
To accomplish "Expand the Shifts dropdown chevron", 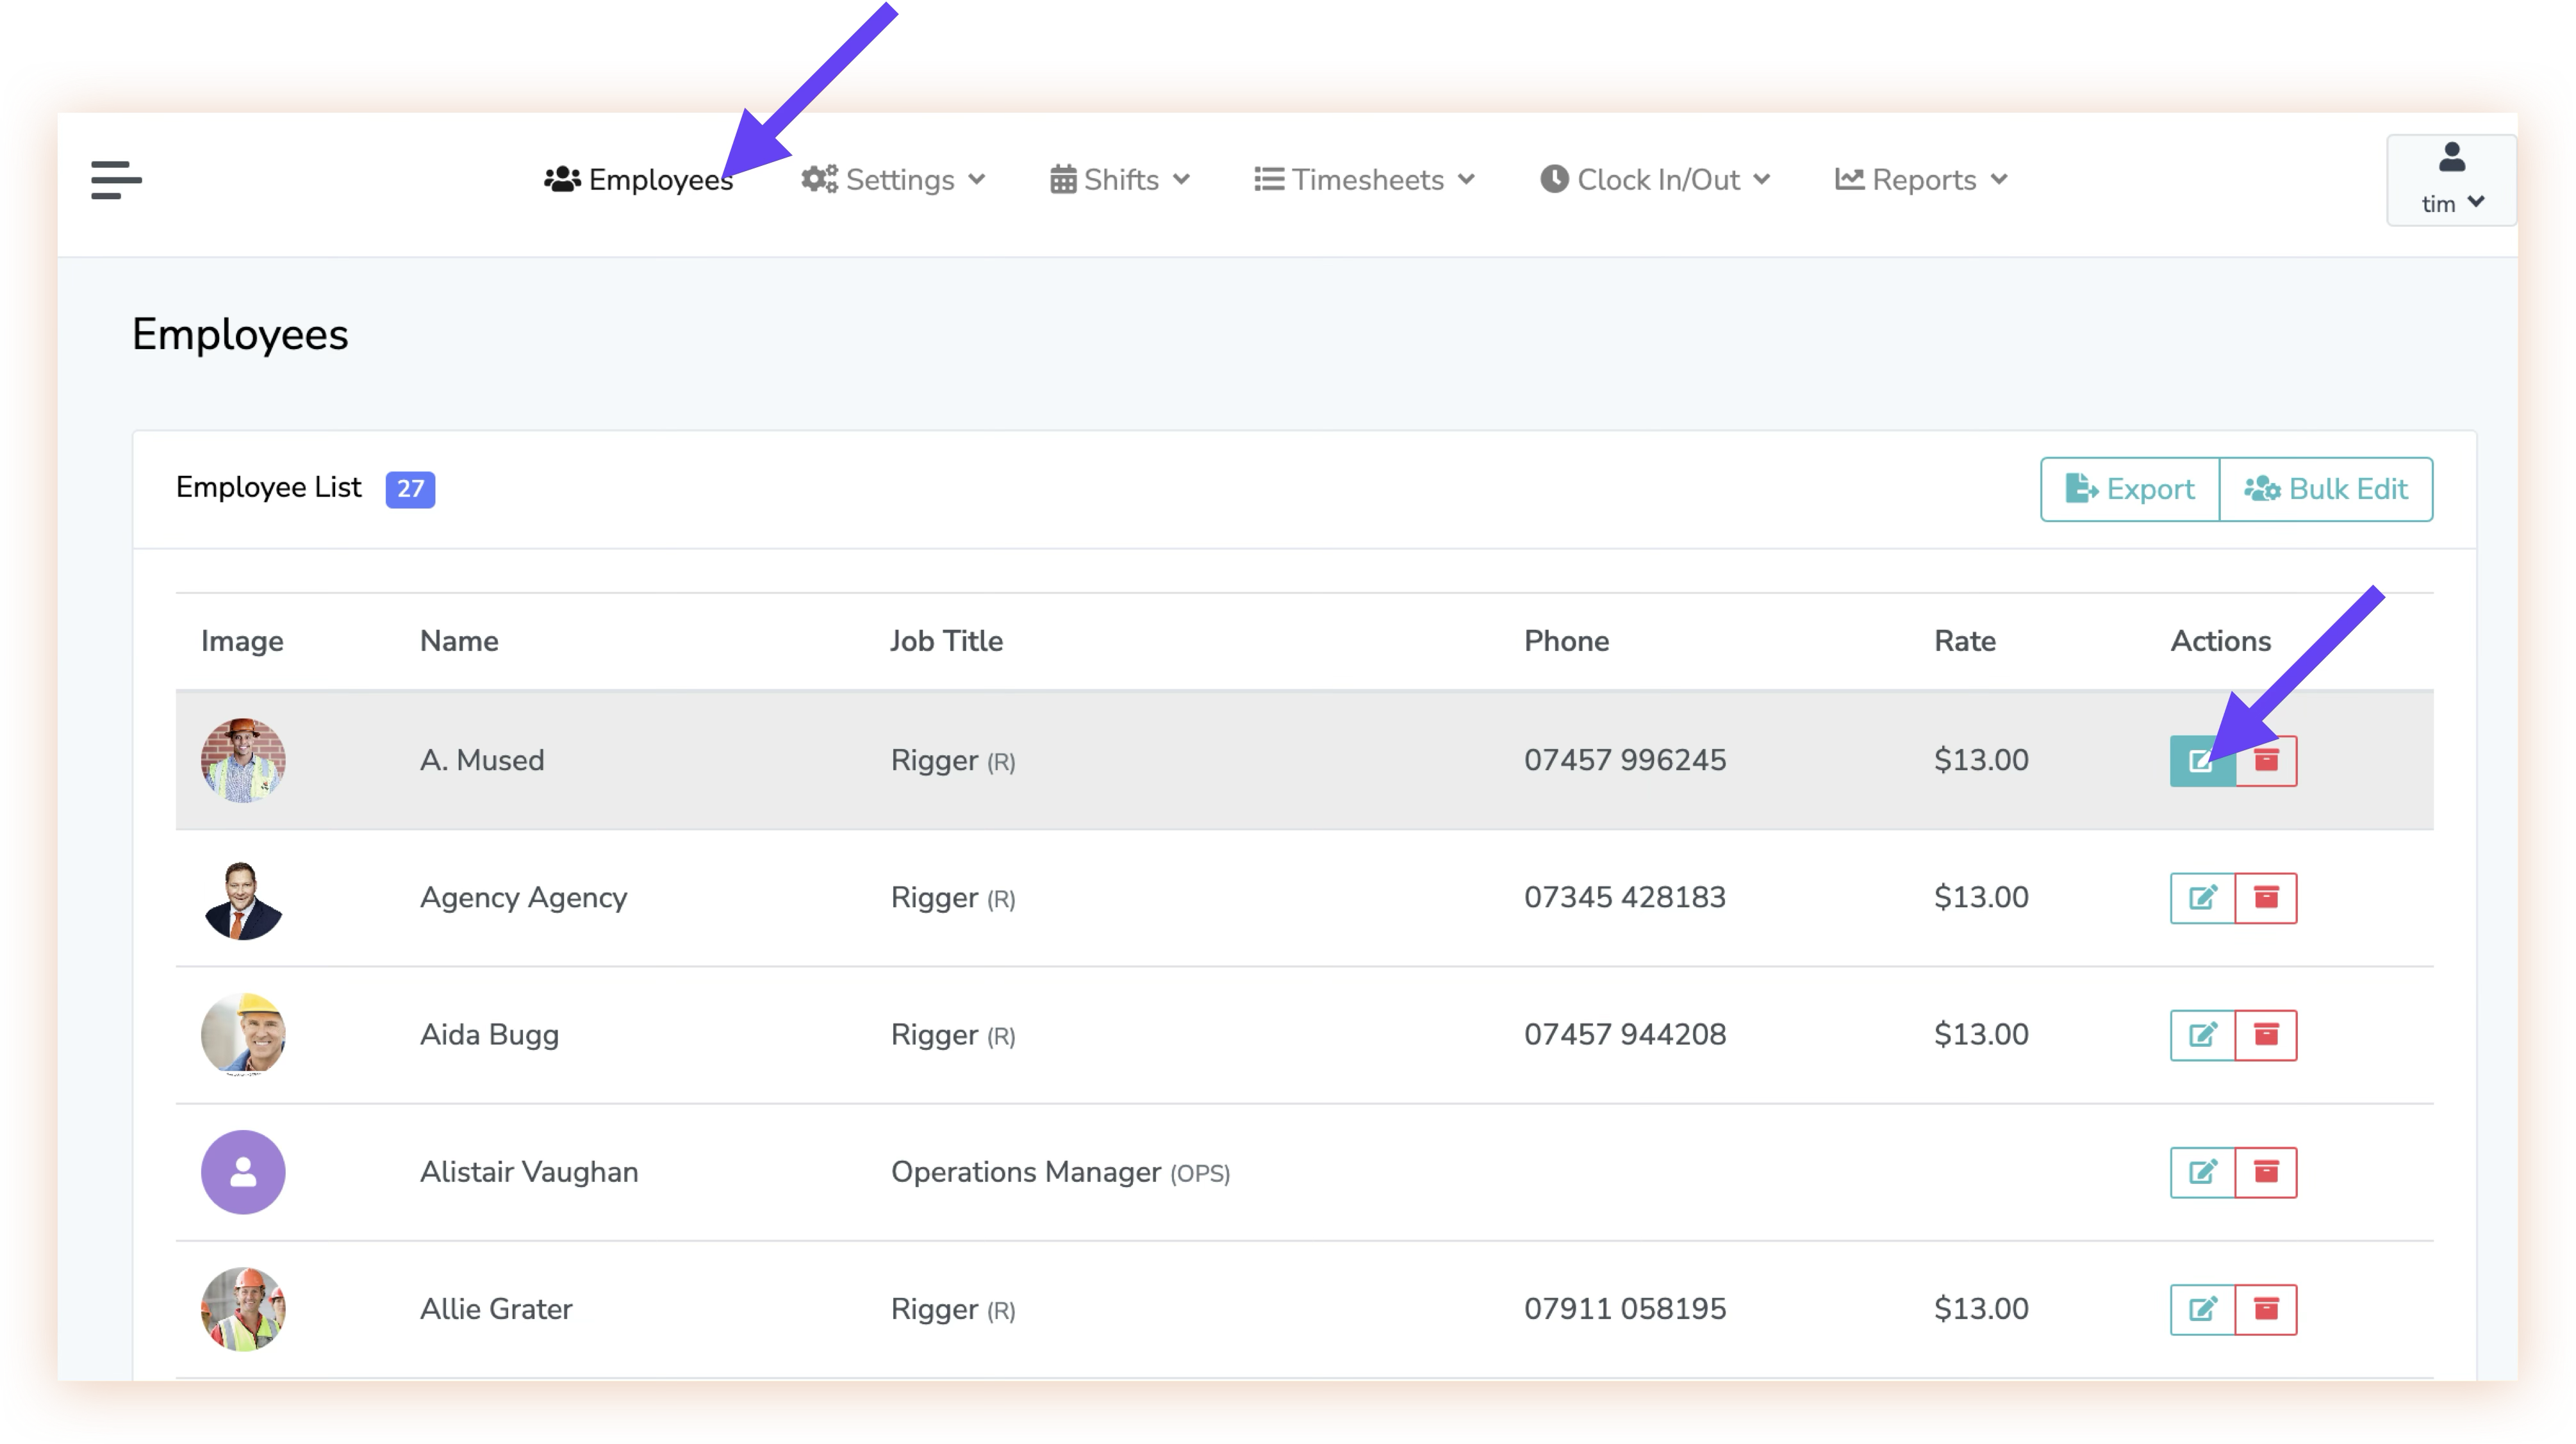I will coord(1181,180).
